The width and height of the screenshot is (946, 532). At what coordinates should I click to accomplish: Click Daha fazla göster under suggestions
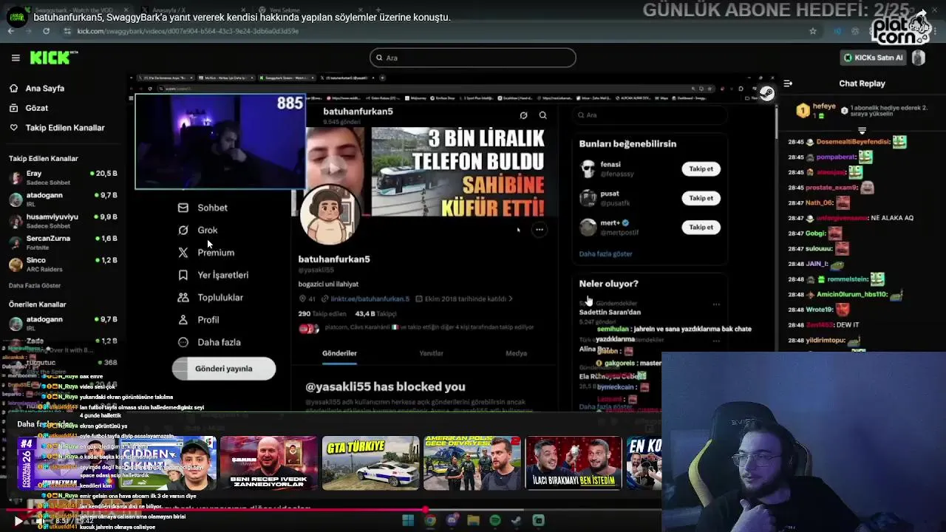pyautogui.click(x=605, y=253)
